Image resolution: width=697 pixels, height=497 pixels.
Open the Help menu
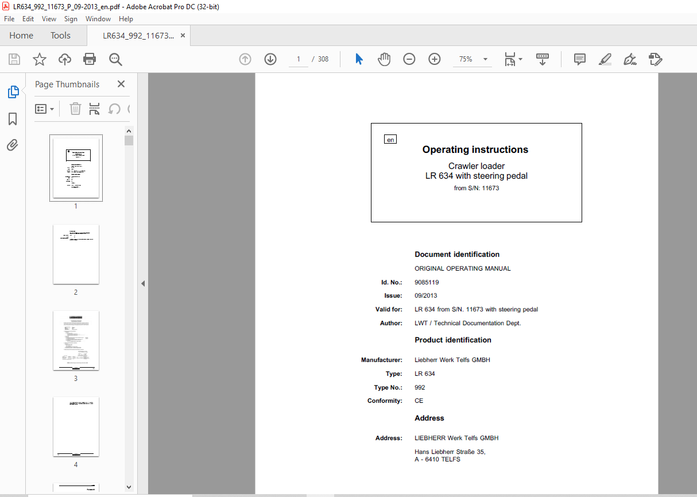126,19
